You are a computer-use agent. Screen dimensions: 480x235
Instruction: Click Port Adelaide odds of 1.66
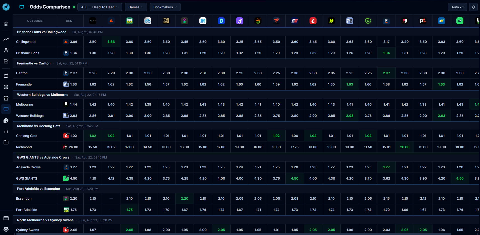tap(405, 210)
